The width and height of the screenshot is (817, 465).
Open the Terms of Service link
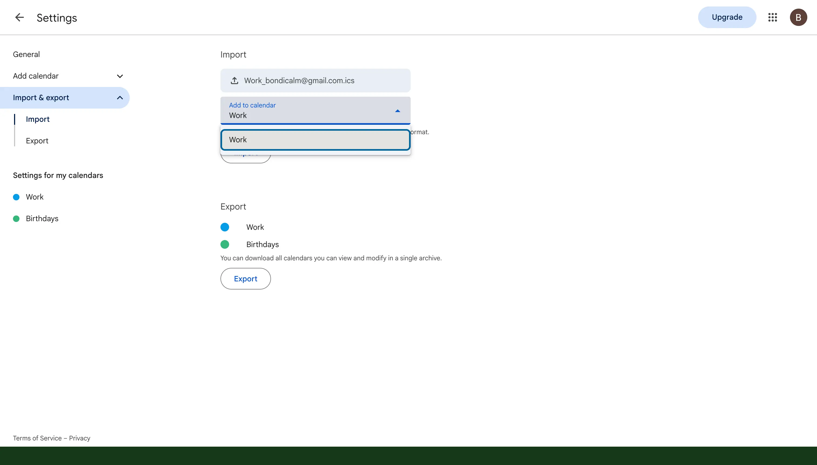(x=37, y=438)
